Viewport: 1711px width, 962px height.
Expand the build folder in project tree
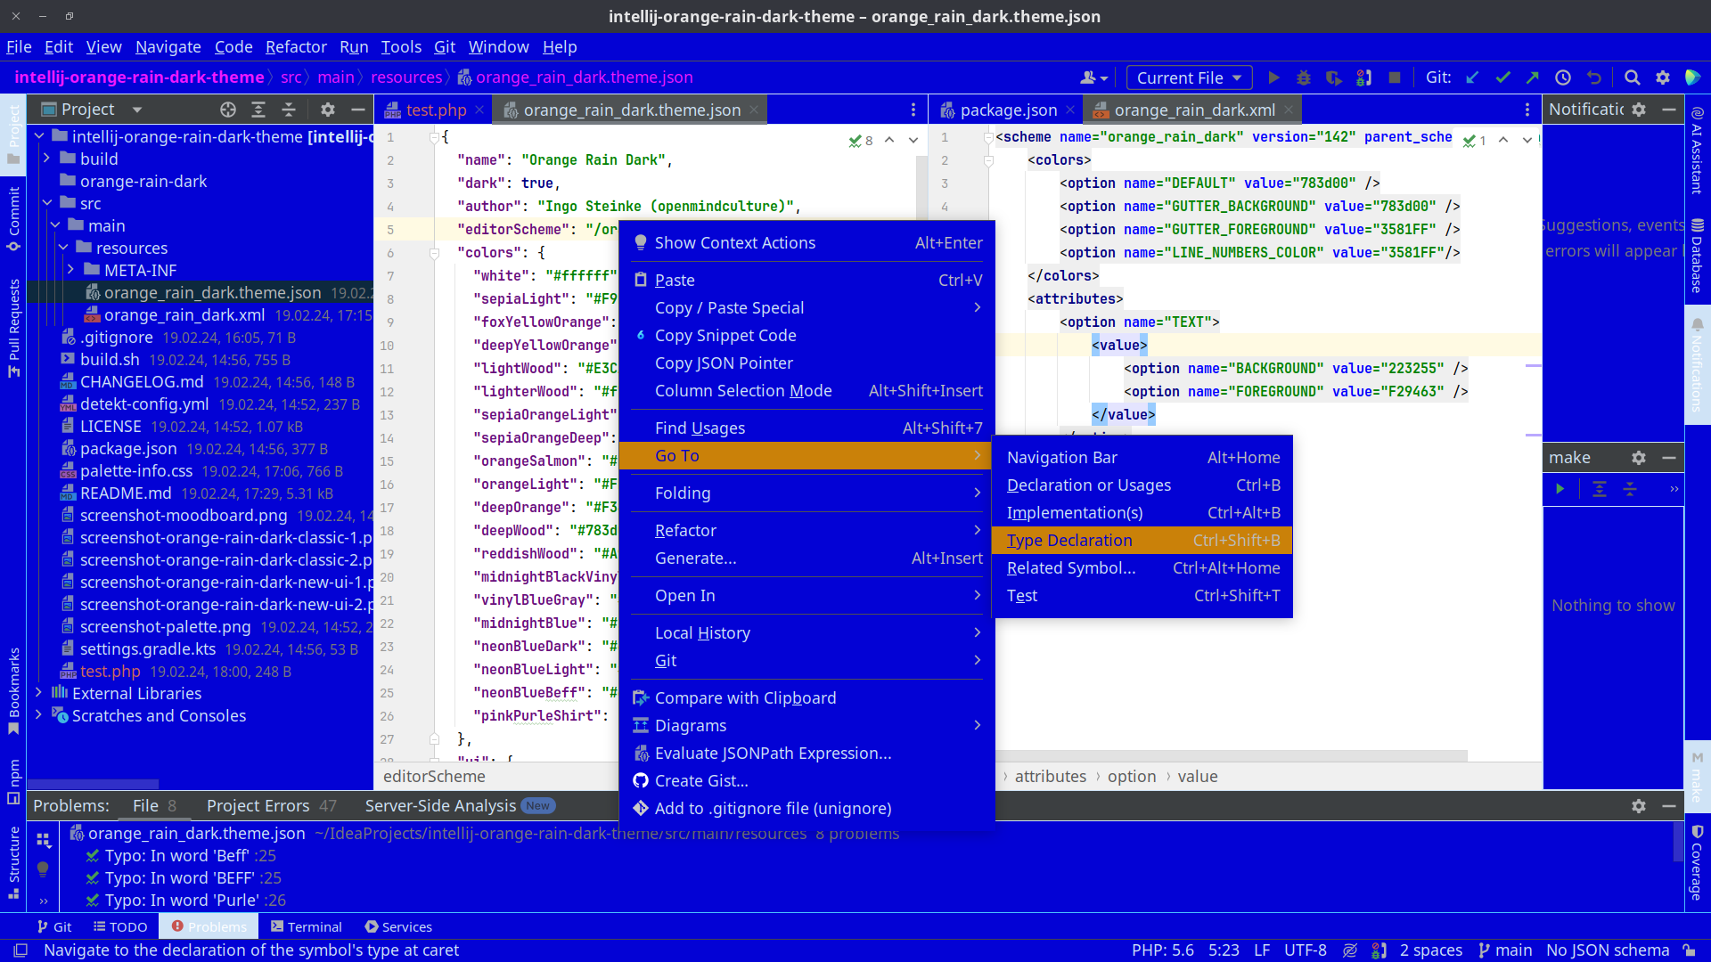tap(47, 159)
